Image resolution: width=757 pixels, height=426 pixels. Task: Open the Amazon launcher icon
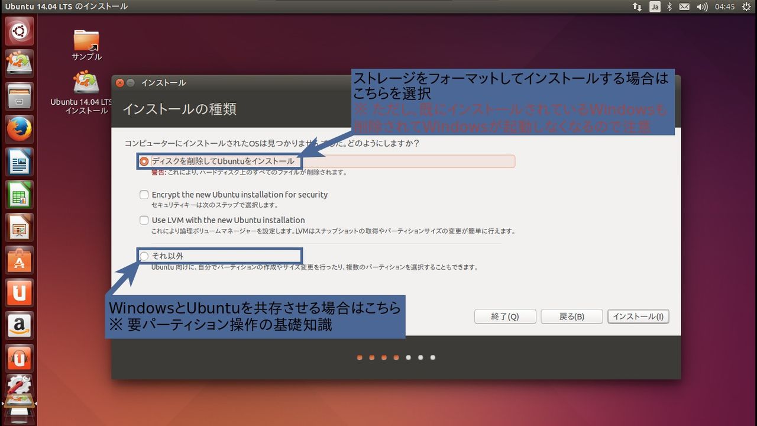20,326
